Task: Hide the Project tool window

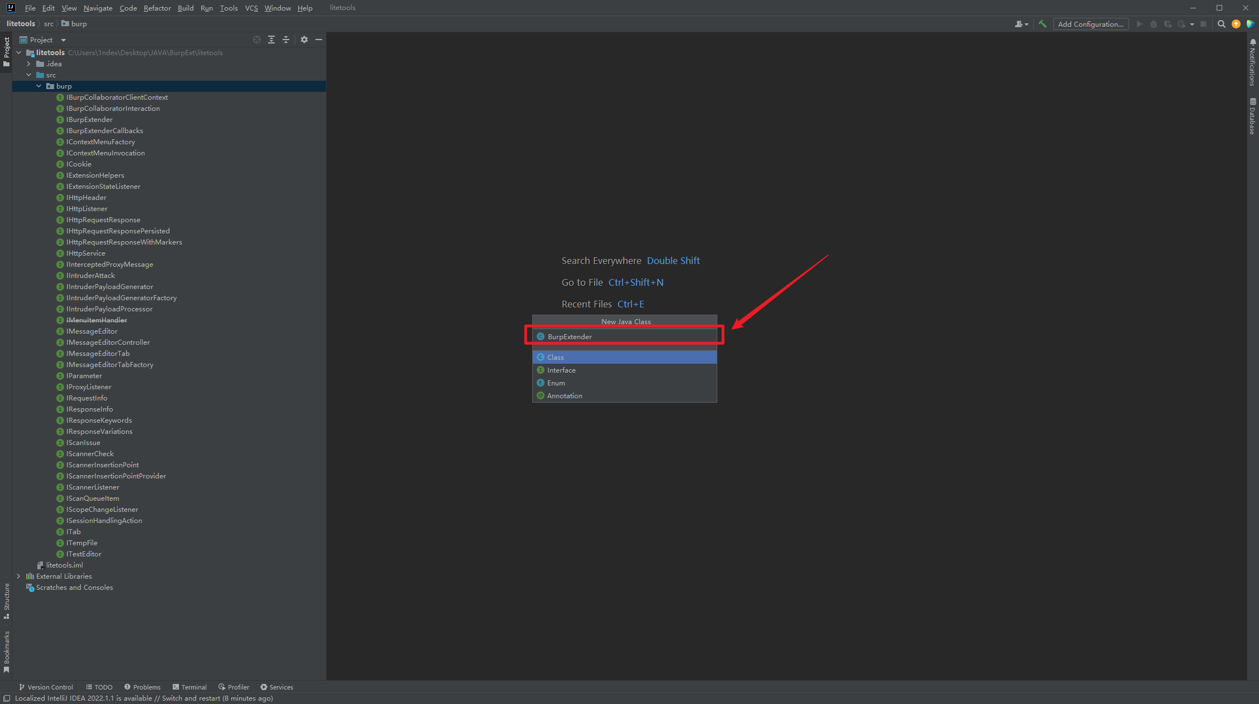Action: [x=319, y=40]
